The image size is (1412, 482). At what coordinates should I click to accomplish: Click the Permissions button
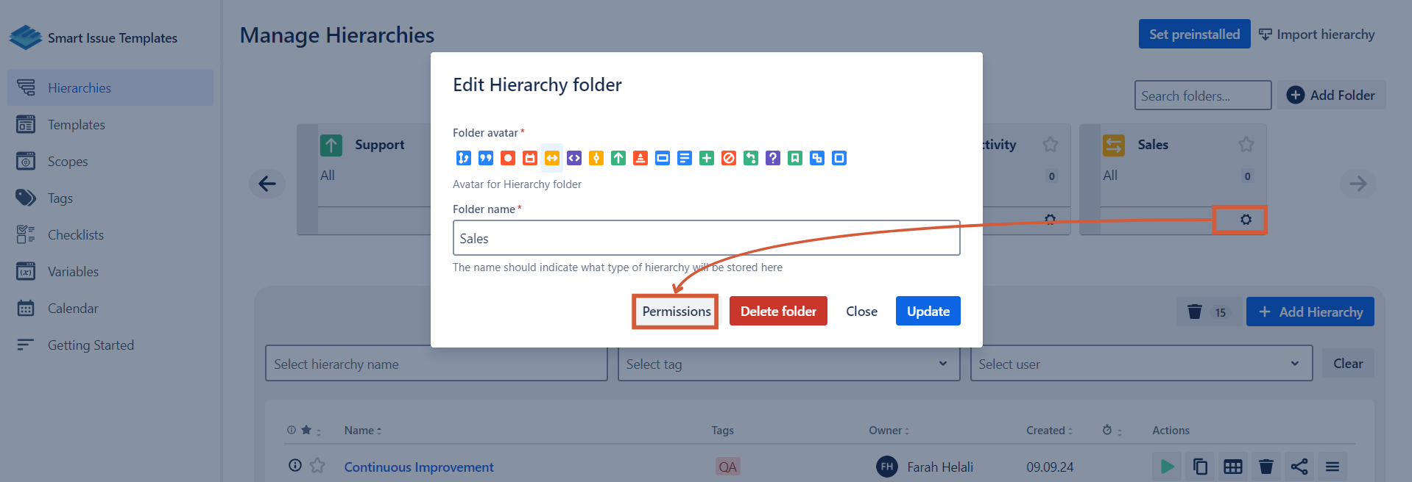676,312
